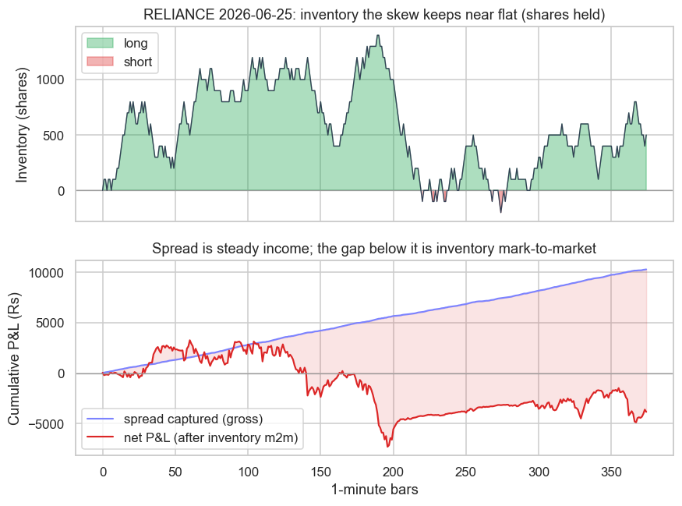
Task: Click the 'net P&L (after inventory m2m)' legend text
Action: (x=211, y=437)
